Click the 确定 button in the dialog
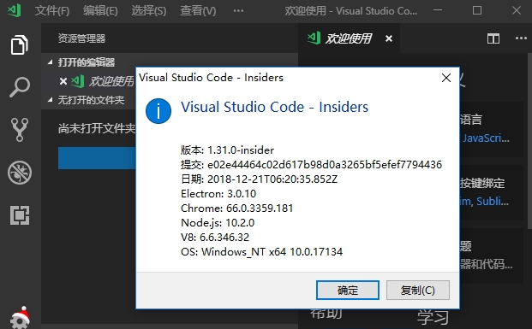 [x=348, y=290]
